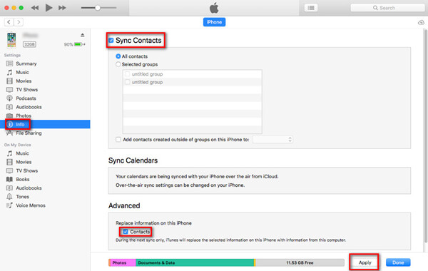Open Movies under Settings
The height and width of the screenshot is (271, 428).
[x=24, y=81]
